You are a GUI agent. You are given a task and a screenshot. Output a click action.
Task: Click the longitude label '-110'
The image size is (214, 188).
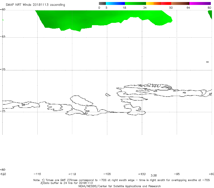72,174
